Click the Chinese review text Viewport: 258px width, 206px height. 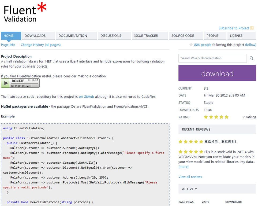point(220,142)
